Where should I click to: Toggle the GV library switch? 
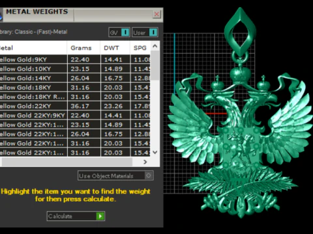point(125,32)
